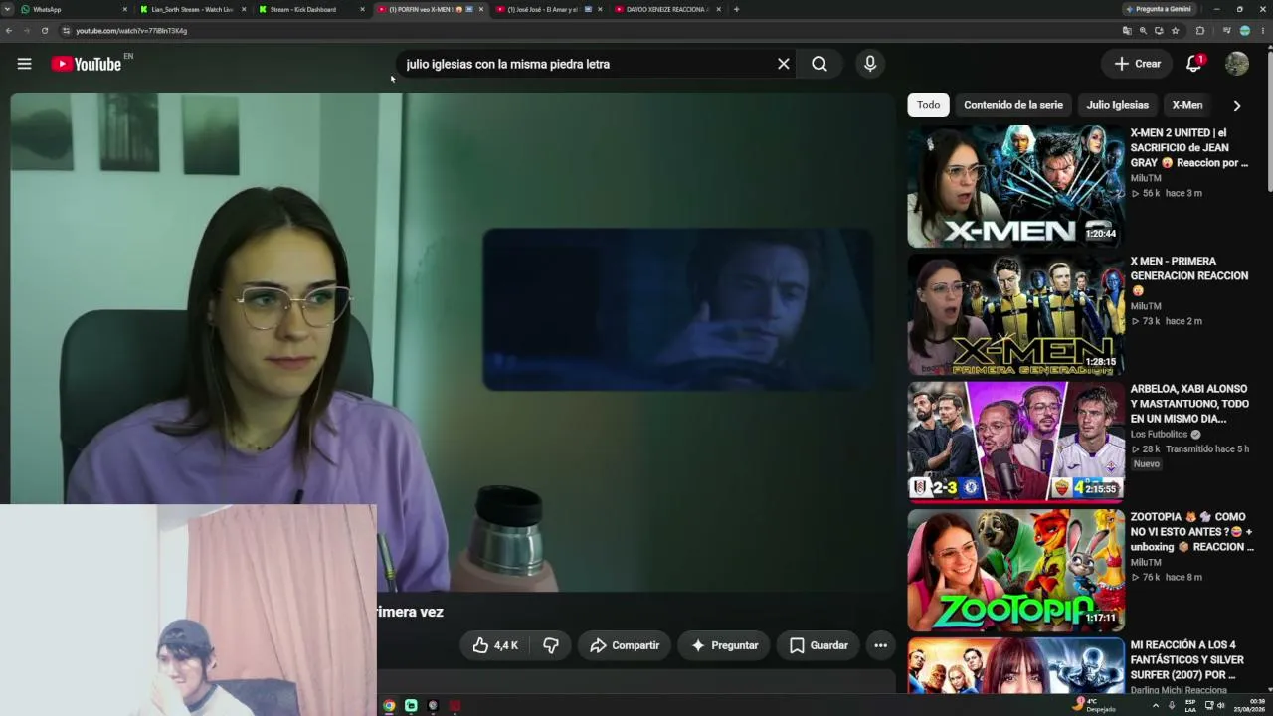The height and width of the screenshot is (716, 1273).
Task: Select the Todo filter chip
Action: coord(928,105)
